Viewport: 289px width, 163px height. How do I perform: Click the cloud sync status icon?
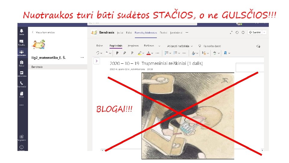tap(258, 46)
